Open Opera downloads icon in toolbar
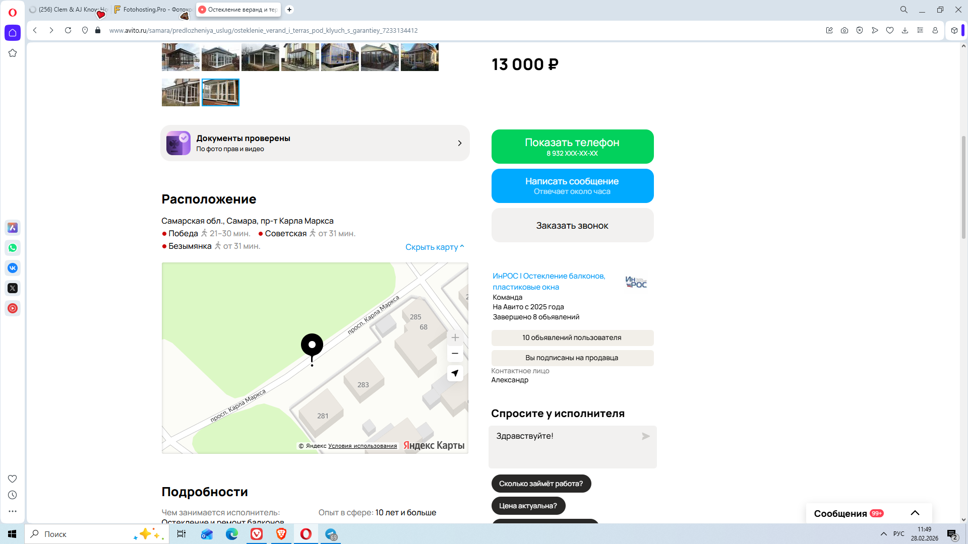This screenshot has height=544, width=968. [x=905, y=30]
